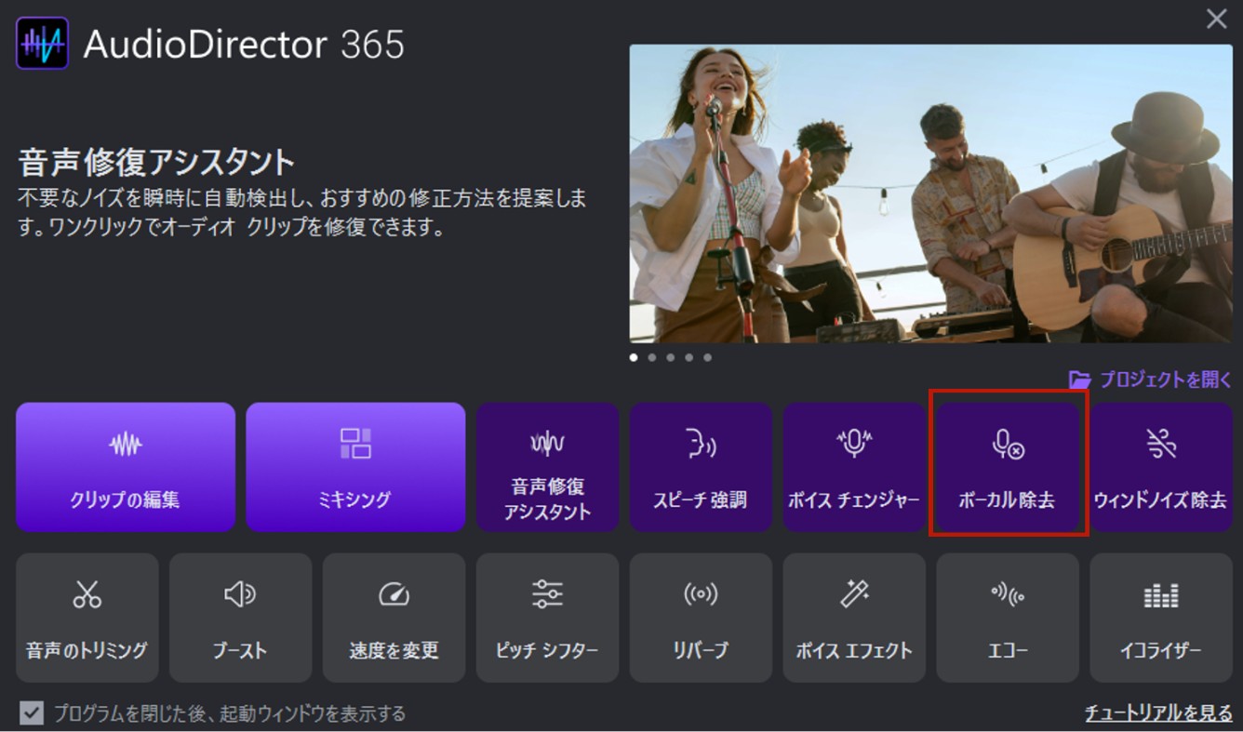Open the ボイス エフェクト tool
This screenshot has width=1243, height=732.
(x=854, y=618)
